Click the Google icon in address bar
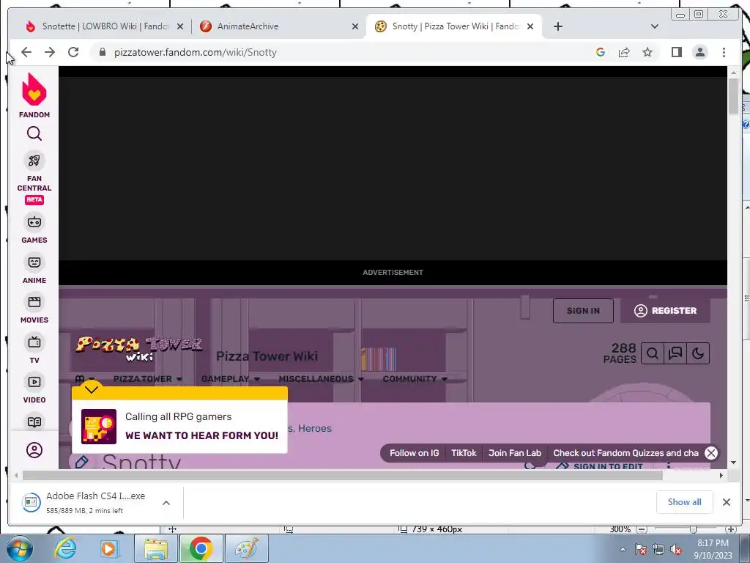This screenshot has height=563, width=750. (601, 52)
